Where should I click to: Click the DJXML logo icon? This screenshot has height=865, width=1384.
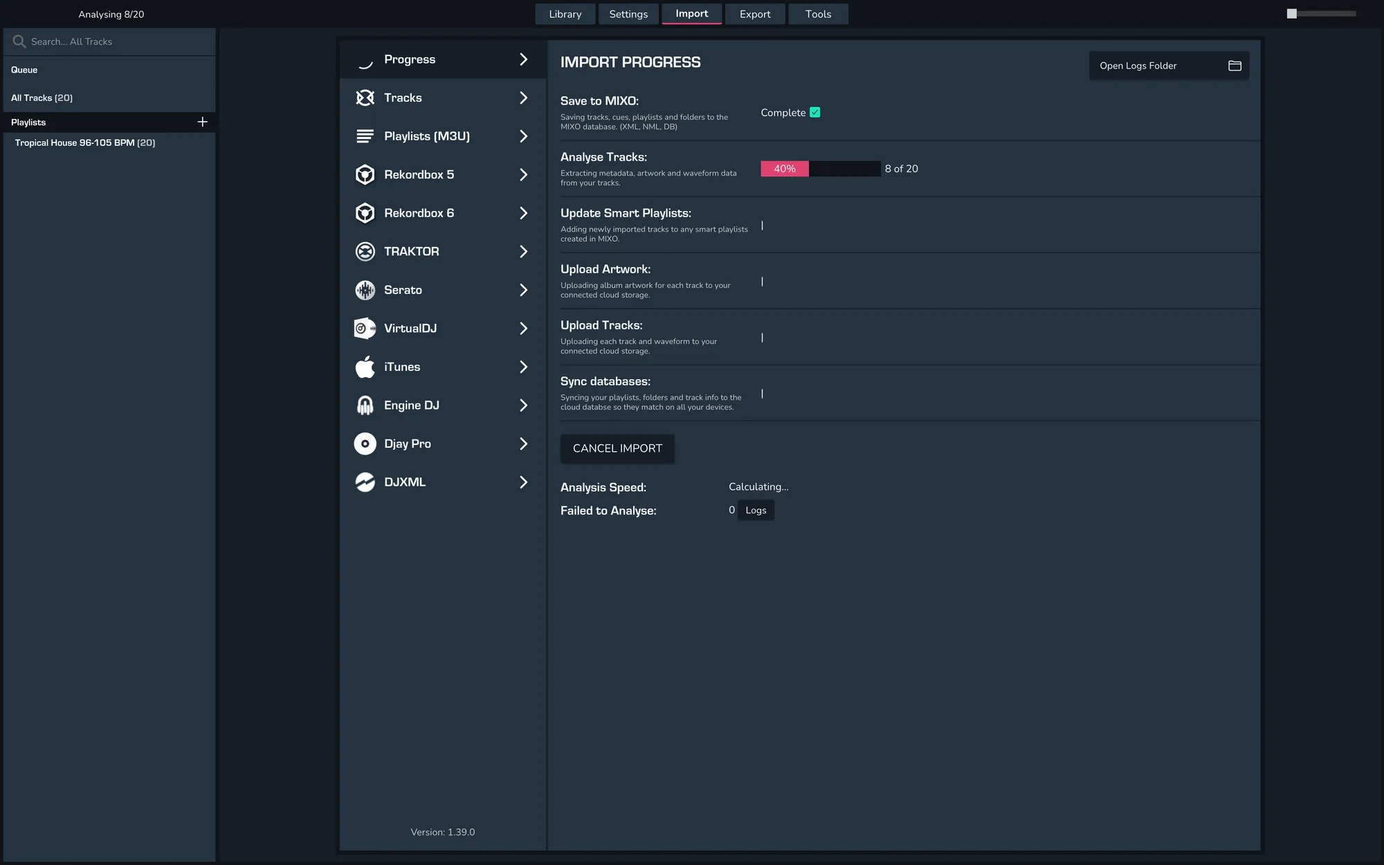(365, 482)
